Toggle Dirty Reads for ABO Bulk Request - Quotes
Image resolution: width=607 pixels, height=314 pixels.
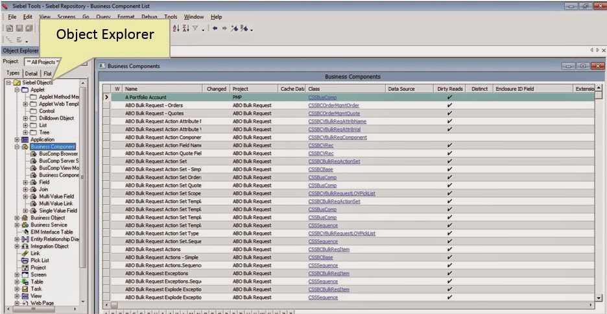tap(449, 114)
